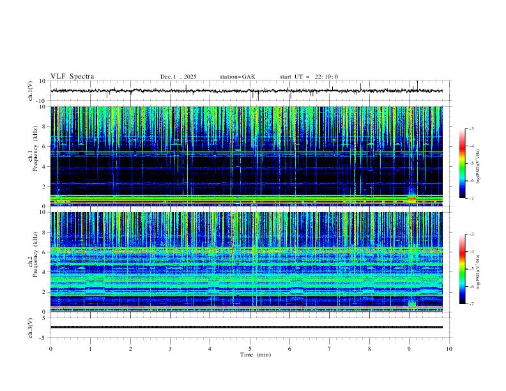Click the 'Time (min)' axis label
The height and width of the screenshot is (391, 506).
coord(256,355)
